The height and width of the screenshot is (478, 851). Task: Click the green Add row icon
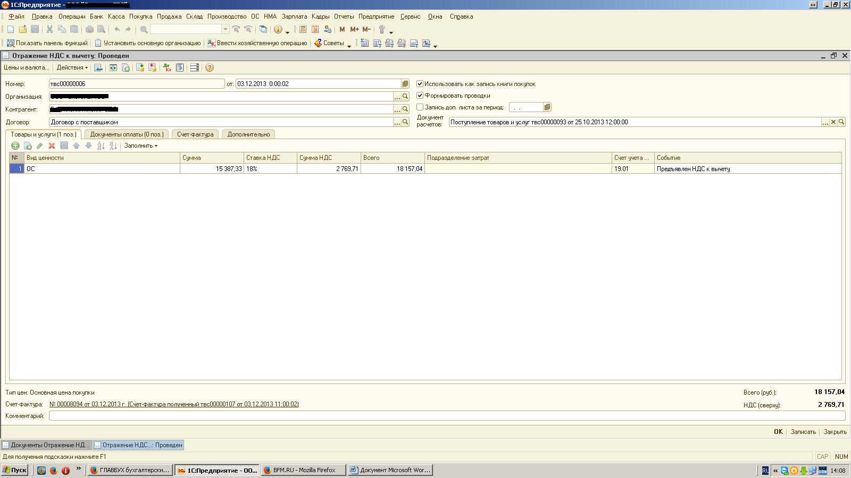[x=15, y=146]
